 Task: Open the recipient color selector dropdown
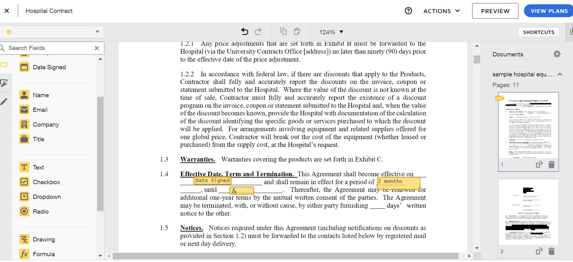(x=52, y=32)
